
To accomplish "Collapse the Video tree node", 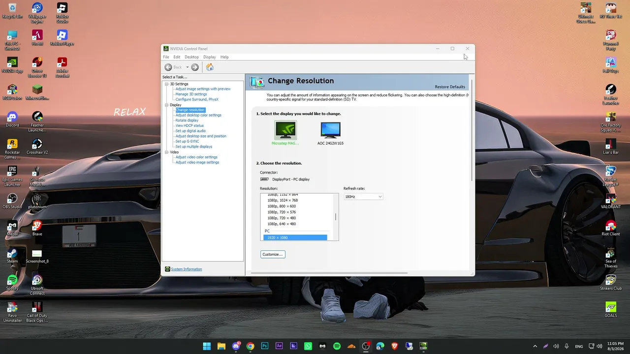I will pos(167,152).
